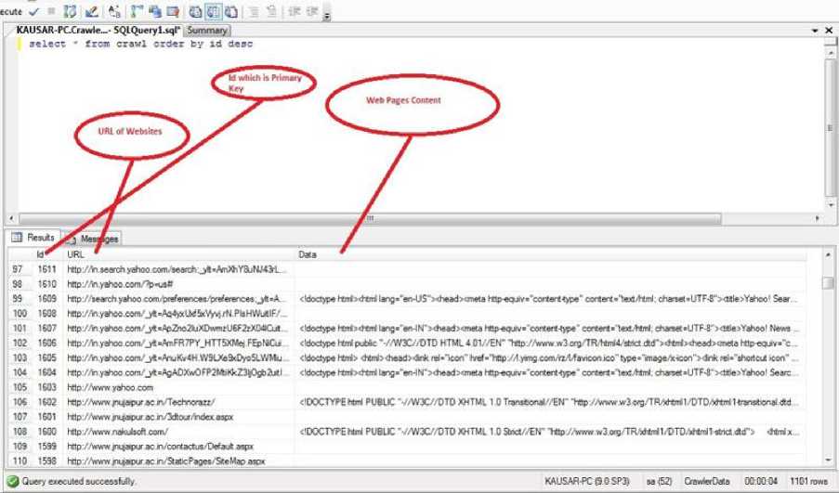This screenshot has height=493, width=839.
Task: Cancel executing query with the stop icon
Action: [51, 11]
